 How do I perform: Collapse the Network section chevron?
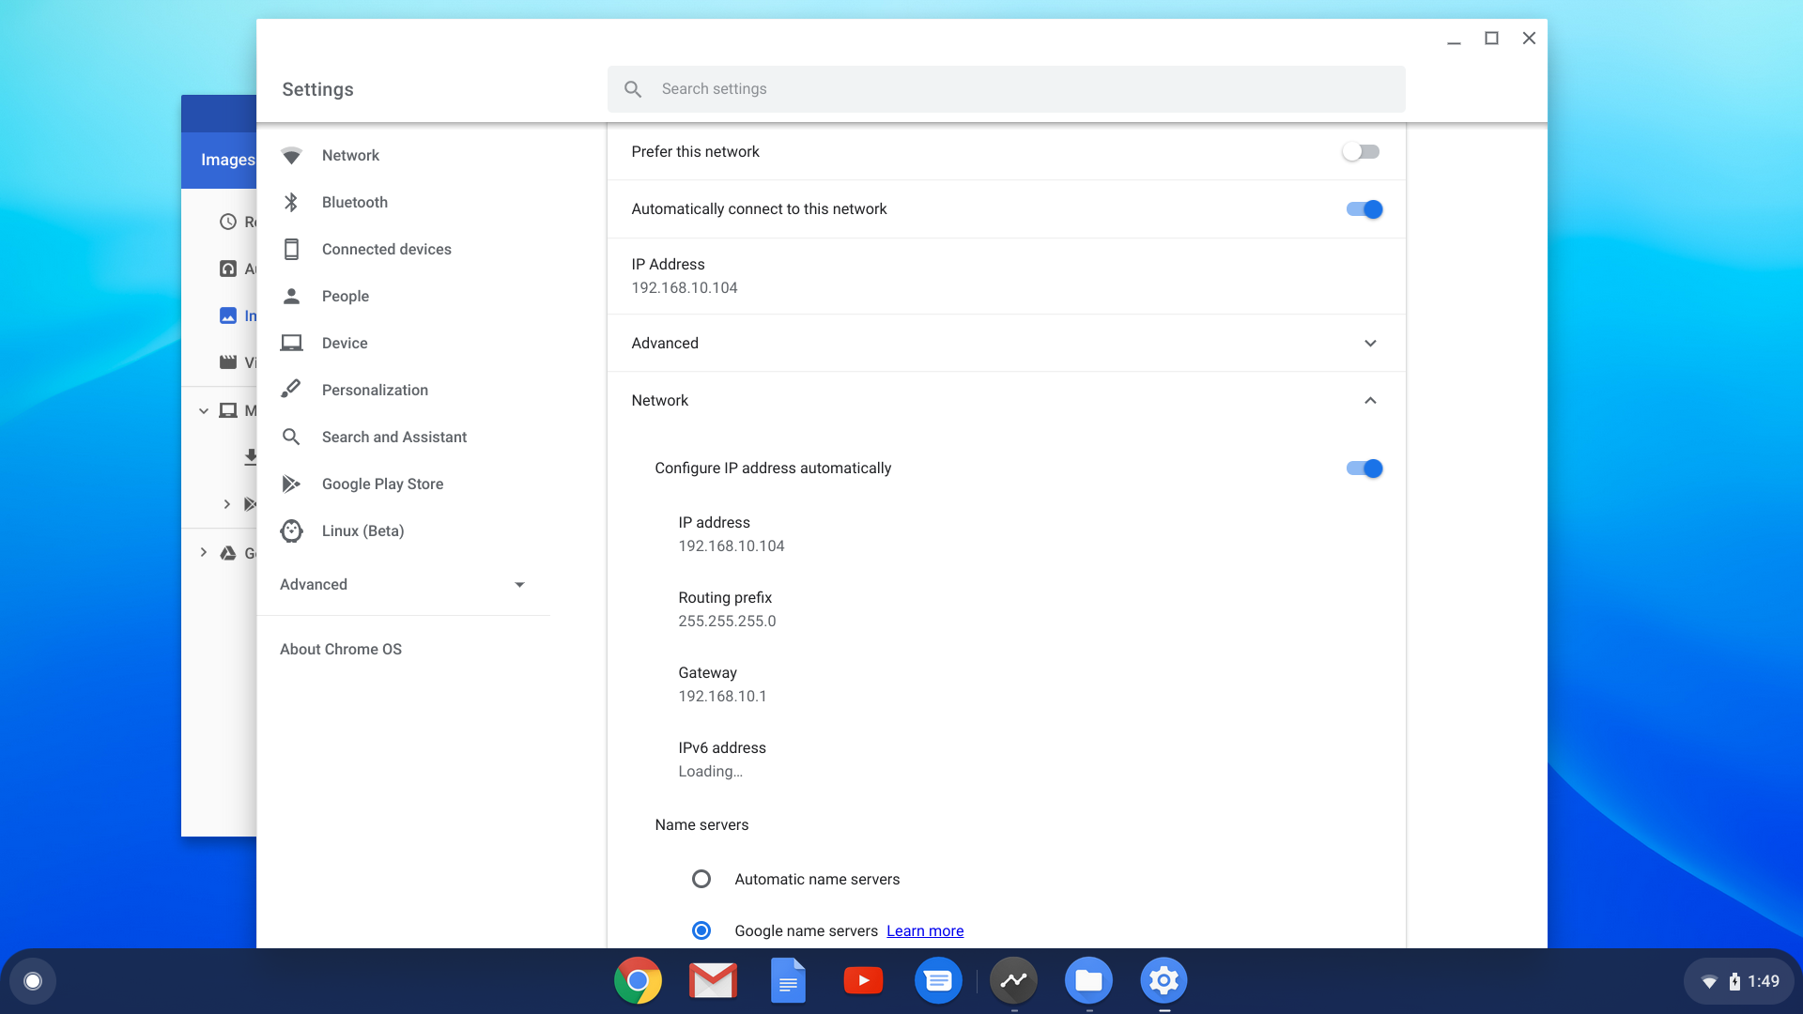1371,400
